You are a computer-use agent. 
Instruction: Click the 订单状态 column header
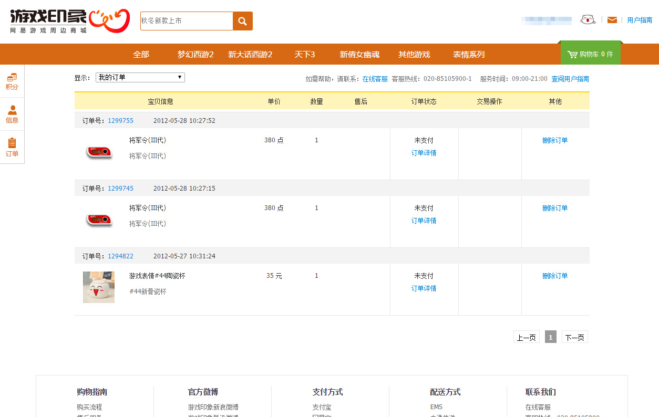[x=424, y=101]
